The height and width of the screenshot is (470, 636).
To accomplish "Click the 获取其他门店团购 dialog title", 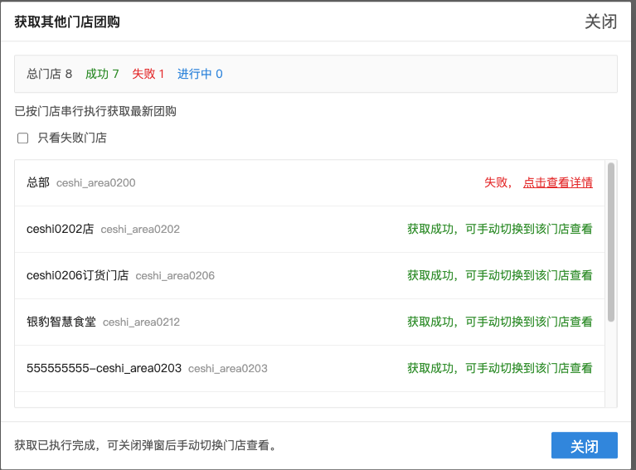I will (x=67, y=22).
